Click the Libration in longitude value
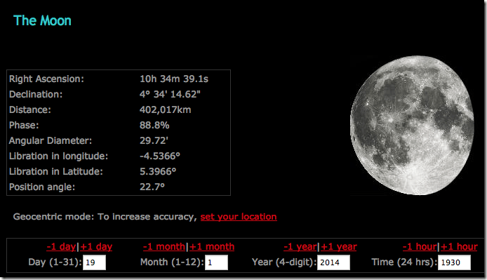 pyautogui.click(x=159, y=156)
